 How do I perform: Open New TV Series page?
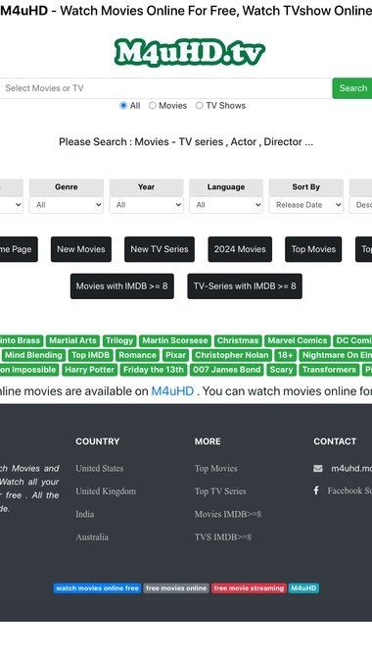point(160,249)
